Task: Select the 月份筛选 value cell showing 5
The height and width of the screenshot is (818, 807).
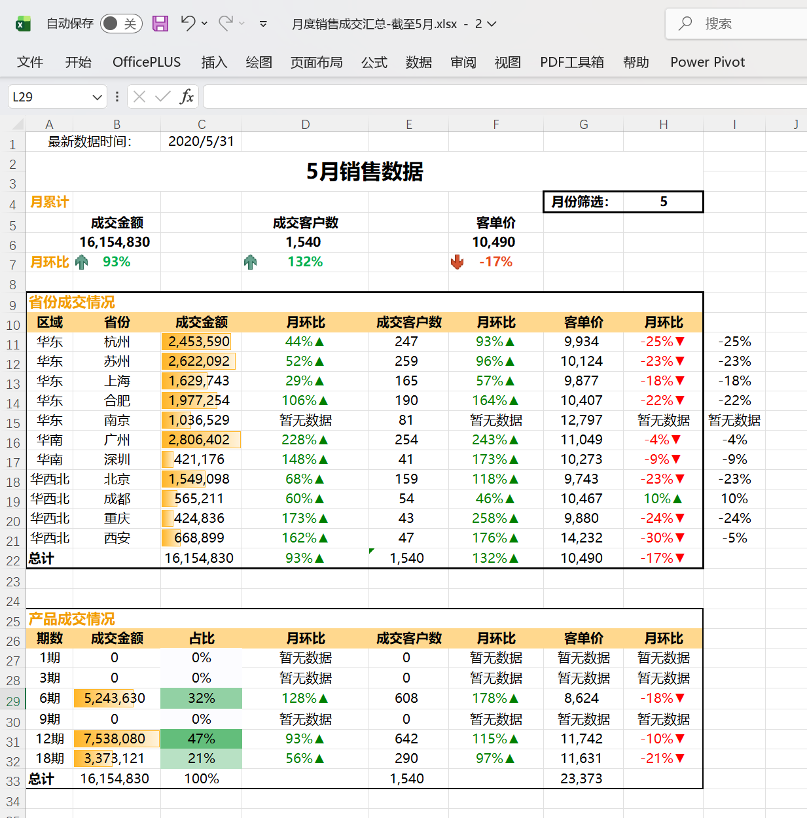Action: tap(663, 202)
